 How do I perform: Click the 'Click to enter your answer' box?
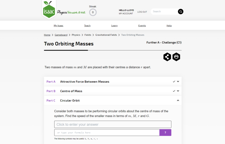[112, 124]
